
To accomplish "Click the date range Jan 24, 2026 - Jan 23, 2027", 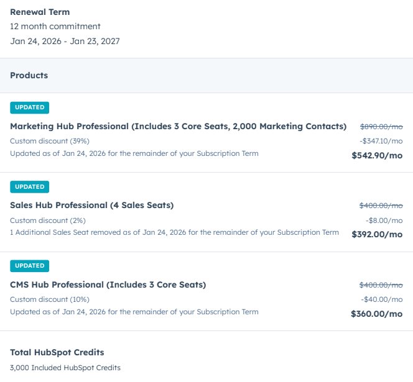I will tap(65, 41).
